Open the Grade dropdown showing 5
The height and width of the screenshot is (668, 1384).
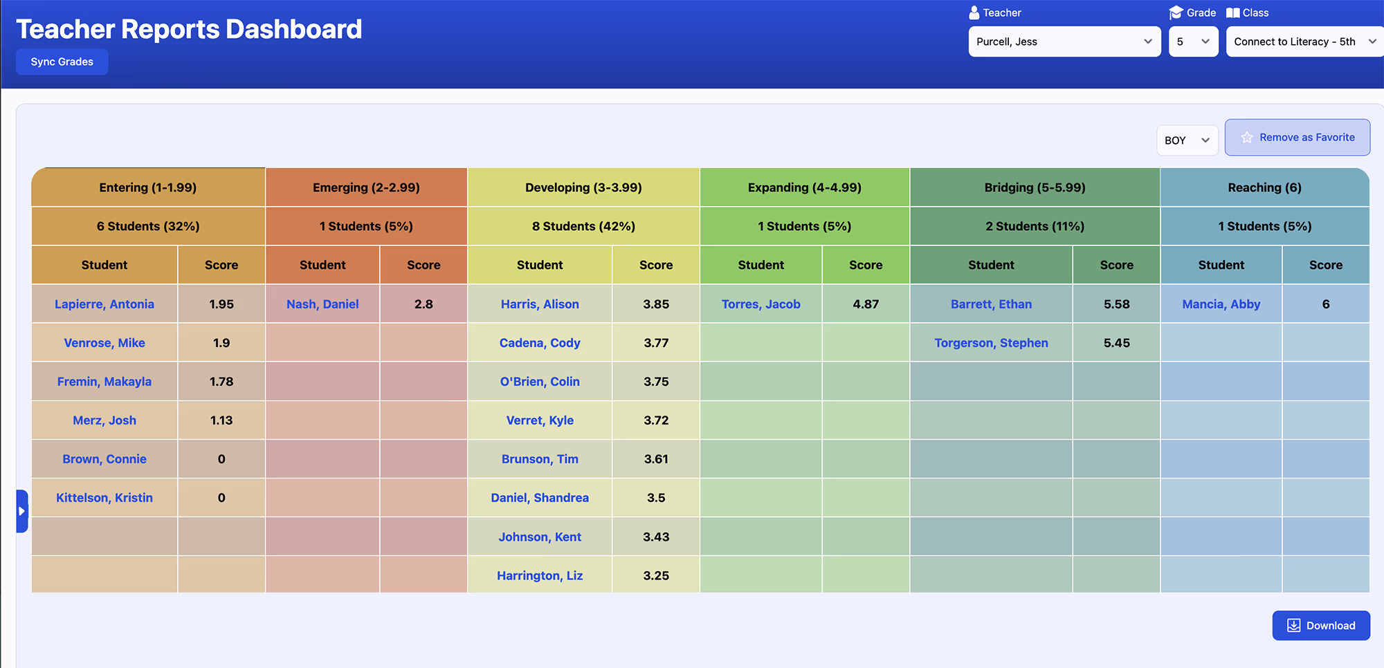coord(1193,41)
